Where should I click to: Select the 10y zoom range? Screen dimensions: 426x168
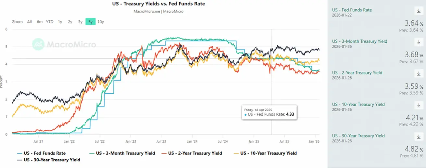tap(101, 22)
